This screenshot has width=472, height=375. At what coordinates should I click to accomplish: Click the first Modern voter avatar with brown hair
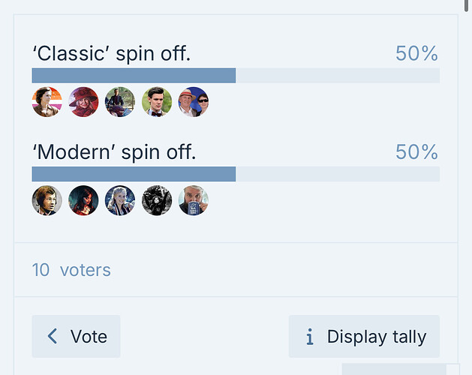click(x=47, y=200)
